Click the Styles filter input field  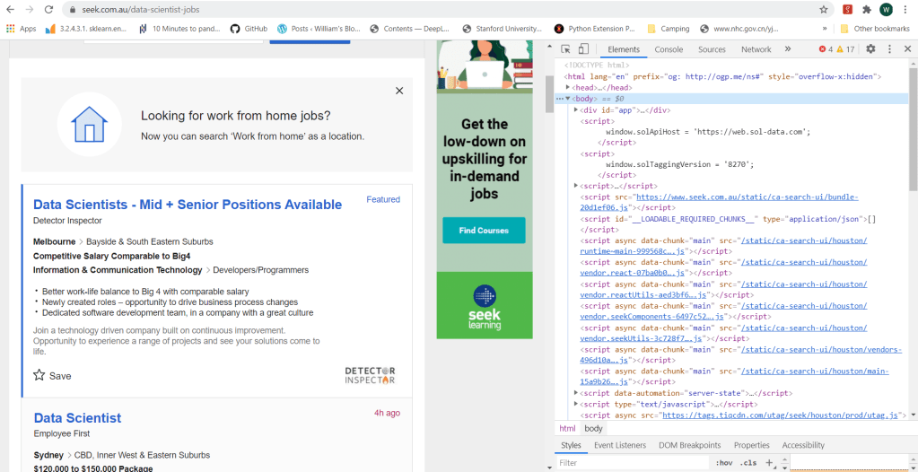click(628, 463)
